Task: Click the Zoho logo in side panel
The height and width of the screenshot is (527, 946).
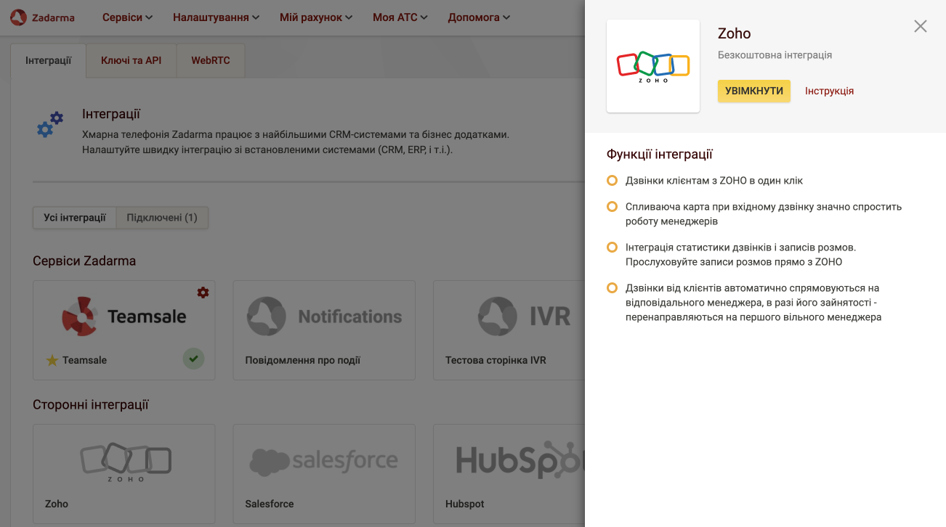Action: point(653,66)
